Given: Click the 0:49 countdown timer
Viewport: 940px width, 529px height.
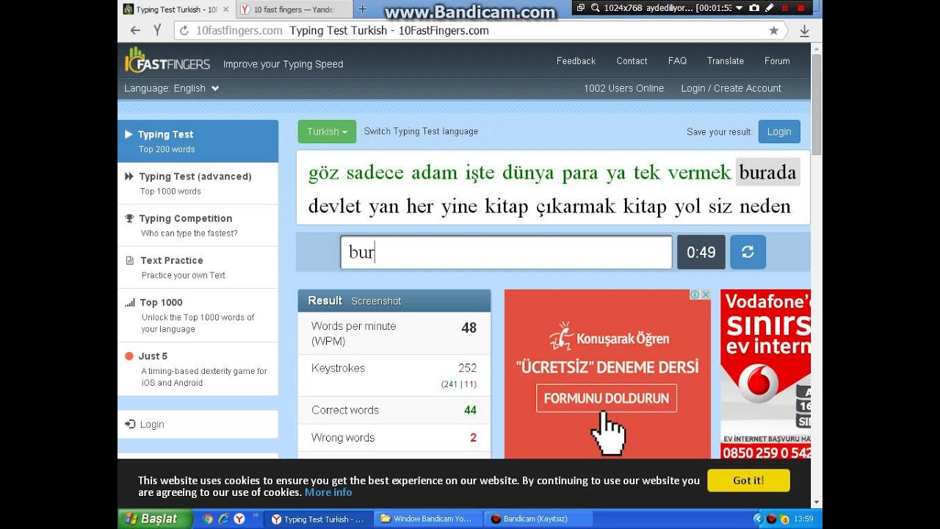Looking at the screenshot, I should click(x=701, y=252).
